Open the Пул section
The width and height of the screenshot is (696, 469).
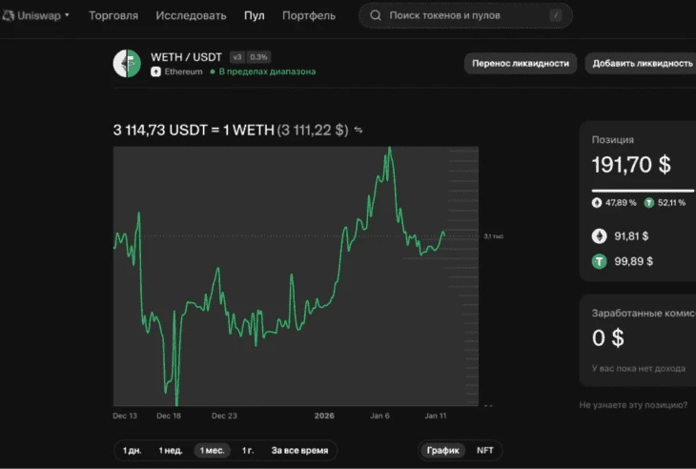[255, 15]
